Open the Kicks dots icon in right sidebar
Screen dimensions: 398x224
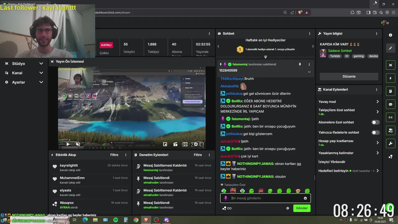click(391, 156)
